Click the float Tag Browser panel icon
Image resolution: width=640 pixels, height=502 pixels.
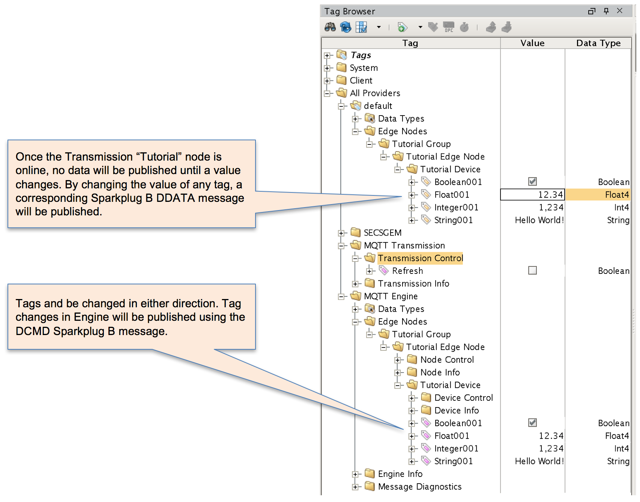(592, 11)
